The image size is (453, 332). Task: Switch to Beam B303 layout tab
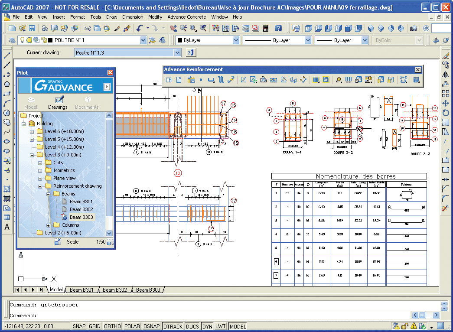(x=148, y=290)
